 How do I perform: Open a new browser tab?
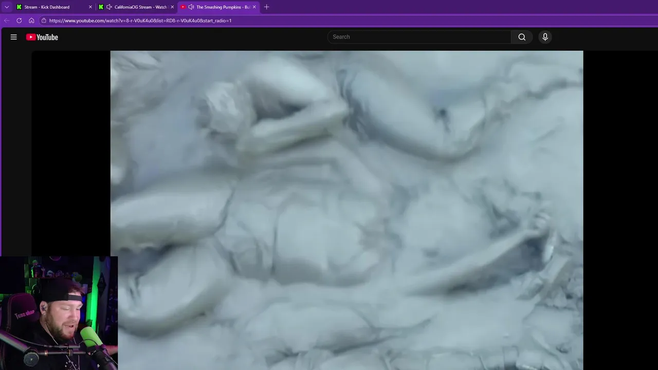pyautogui.click(x=266, y=7)
